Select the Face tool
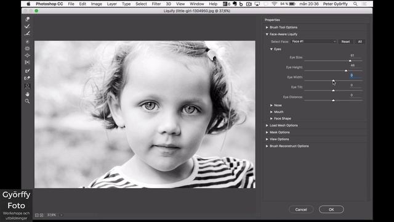The image size is (394, 222). (x=27, y=86)
